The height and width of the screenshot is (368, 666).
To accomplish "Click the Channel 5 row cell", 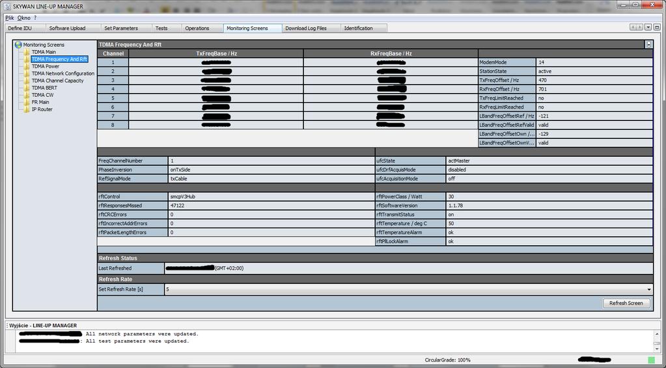I will tap(113, 98).
